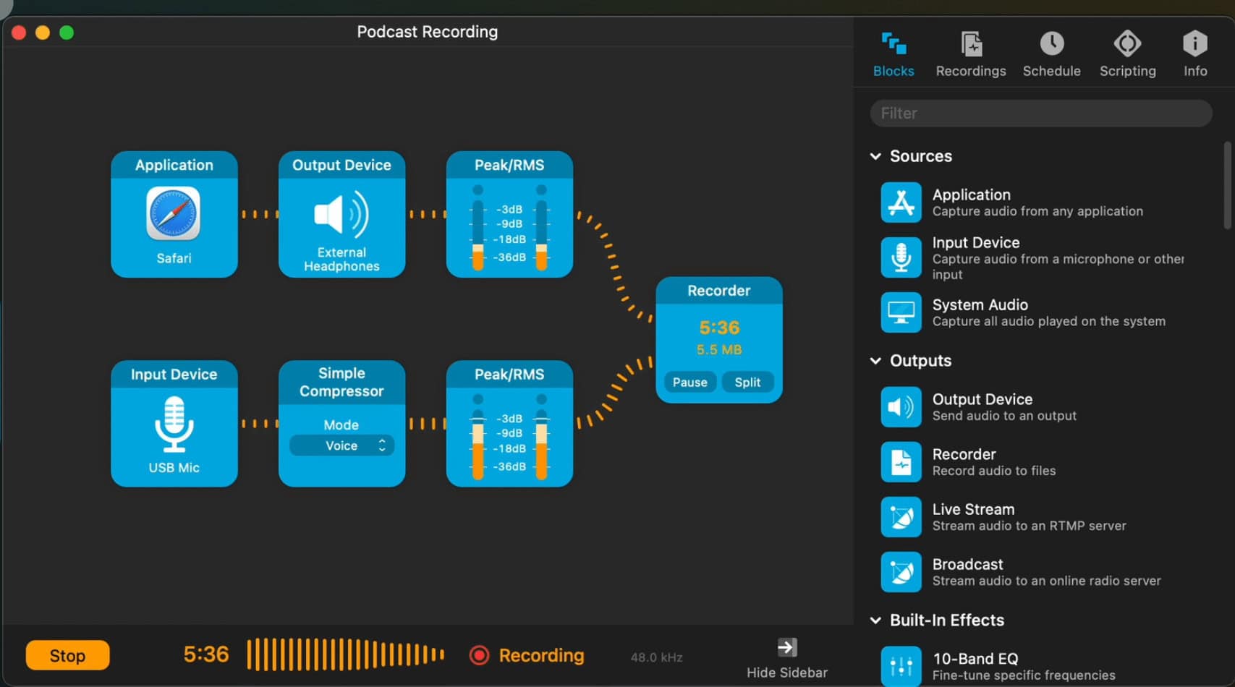Open the Schedule tab

1051,54
